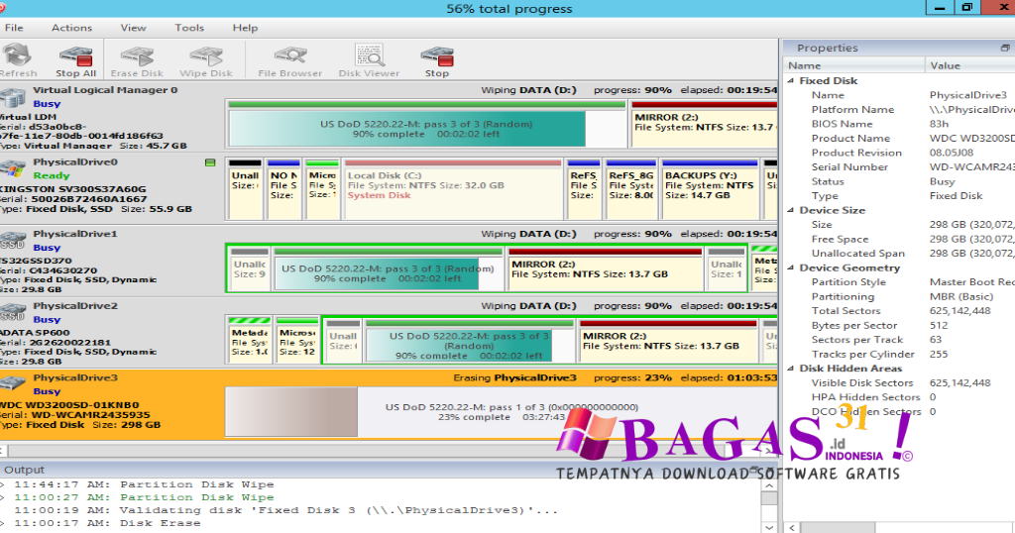Select MIRROR (Z:) partition on PhysicalDrive2
The image size is (1015, 533).
[x=669, y=341]
